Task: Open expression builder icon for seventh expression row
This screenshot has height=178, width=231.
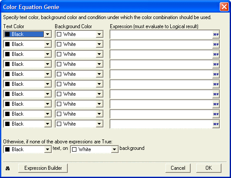Action: pos(216,94)
